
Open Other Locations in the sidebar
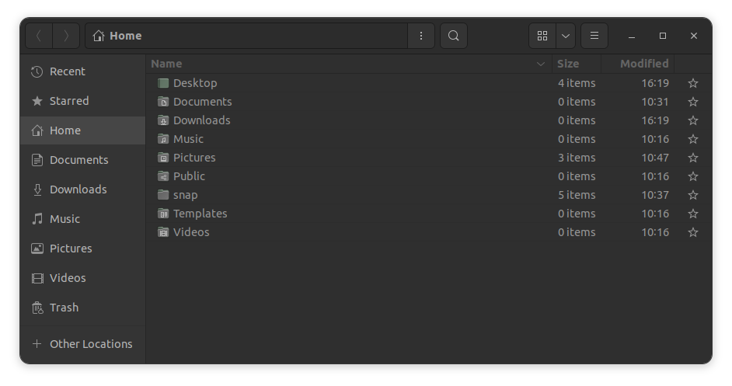[82, 344]
